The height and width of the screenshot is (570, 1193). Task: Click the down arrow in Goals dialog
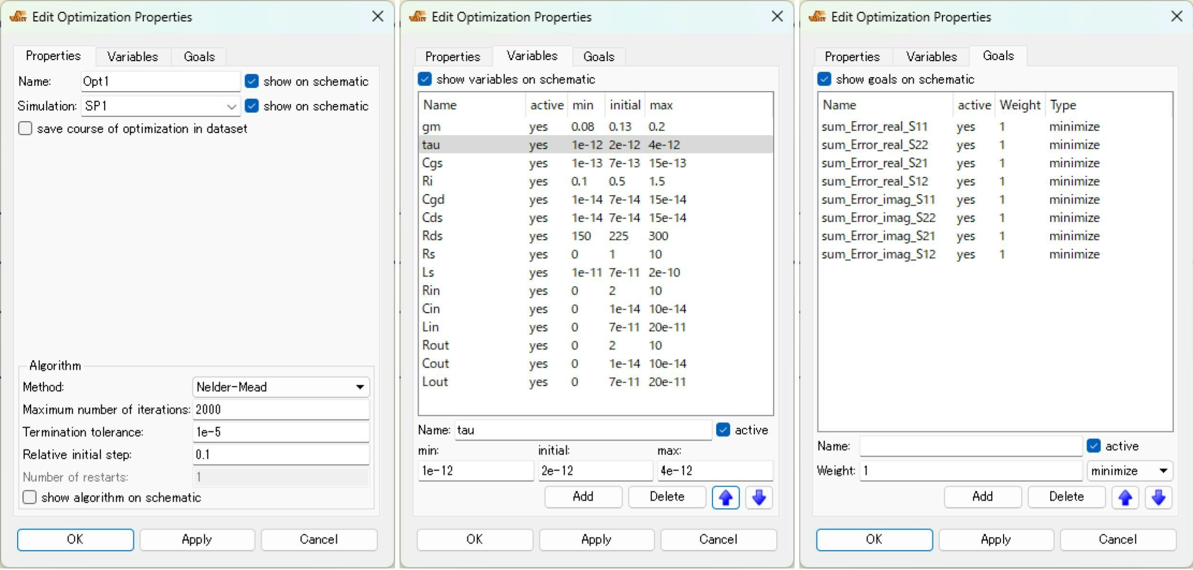tap(1158, 497)
